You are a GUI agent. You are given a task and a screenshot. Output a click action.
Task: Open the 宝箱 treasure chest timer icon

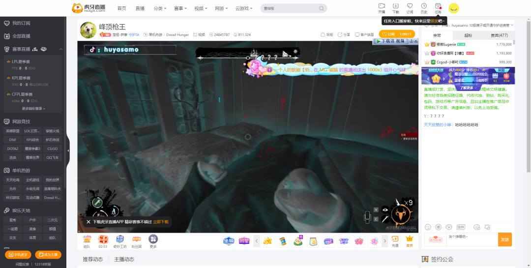[x=103, y=239]
